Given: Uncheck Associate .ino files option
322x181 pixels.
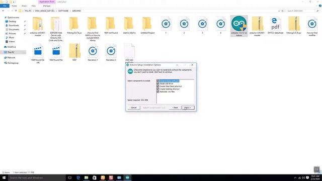Looking at the screenshot, I should 158,92.
